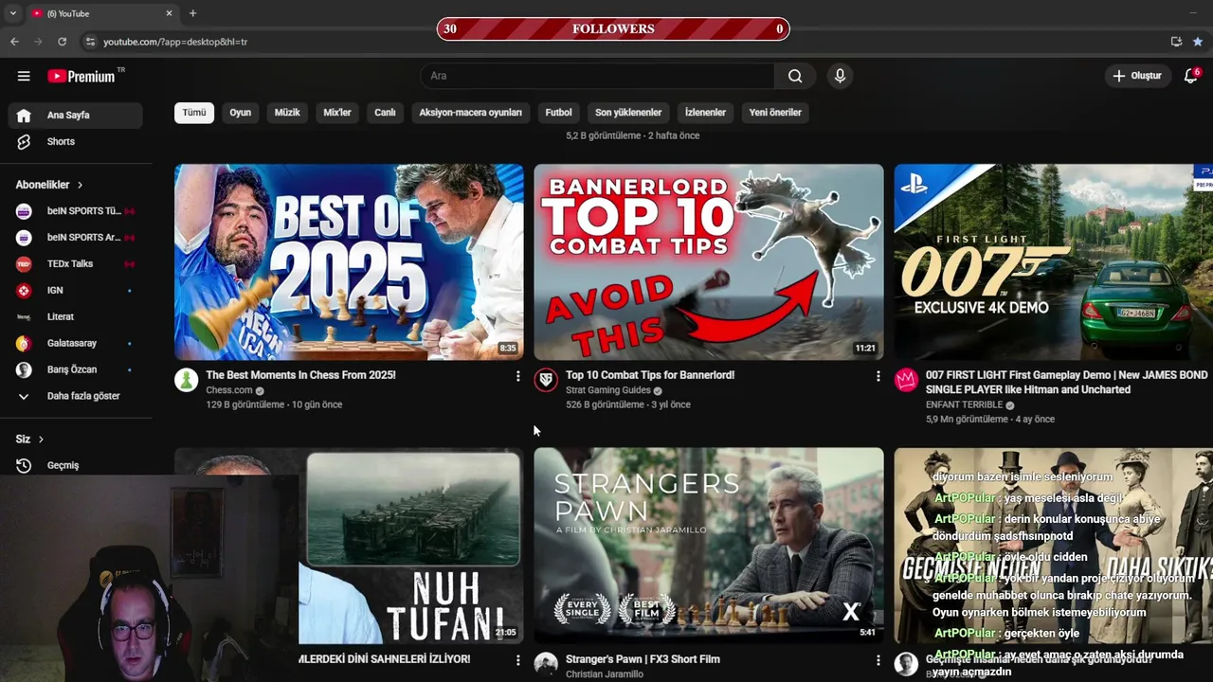The image size is (1213, 682).
Task: Select Aksiyon-macera oyunları filter chip
Action: click(x=471, y=113)
